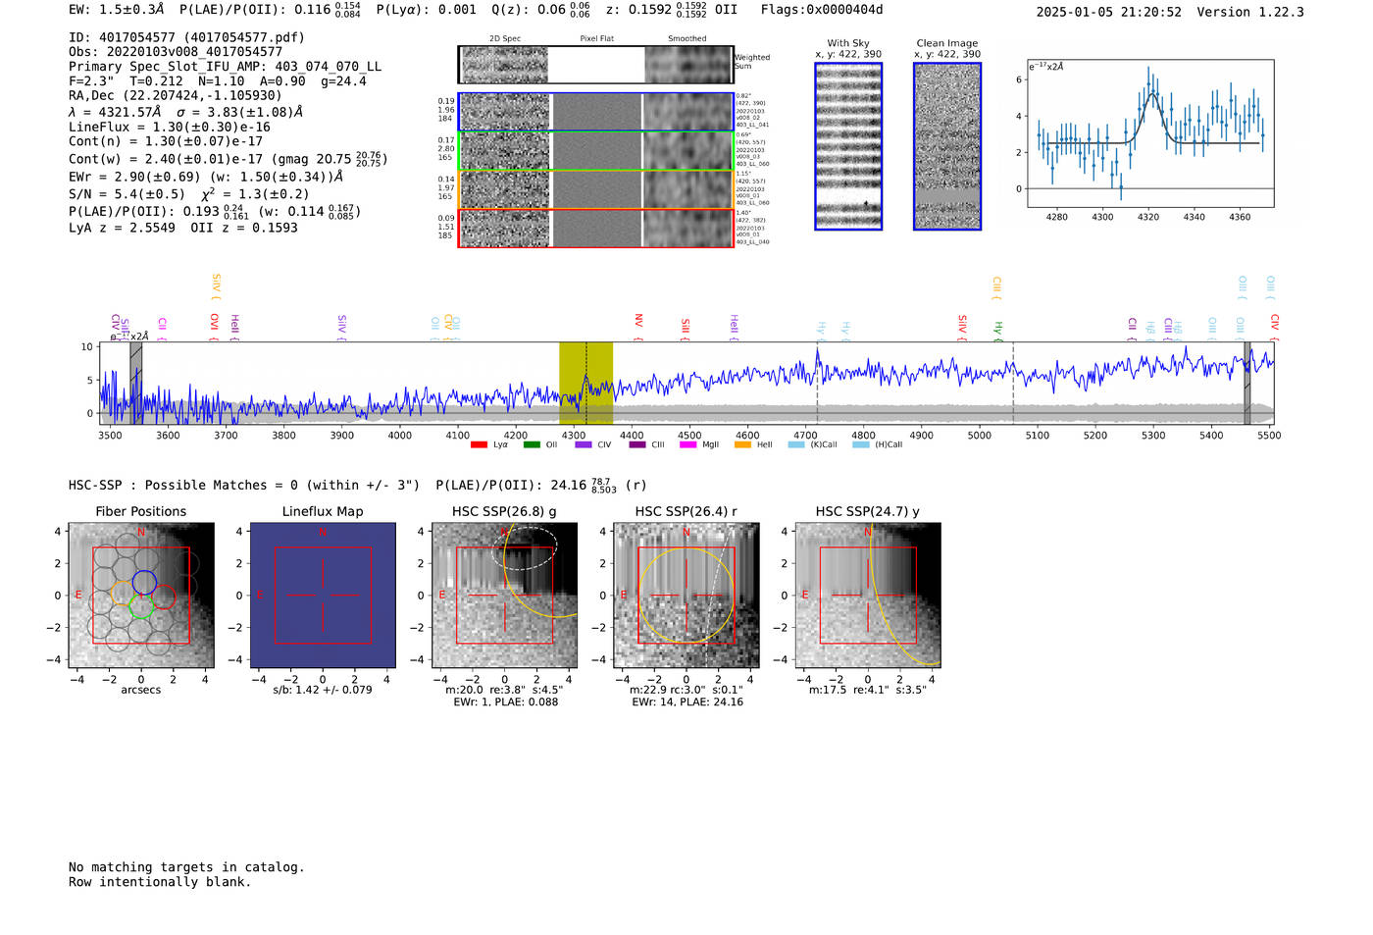Select the dark purple CIII legend swatch
Viewport: 1373px width, 935px height.
click(x=637, y=444)
